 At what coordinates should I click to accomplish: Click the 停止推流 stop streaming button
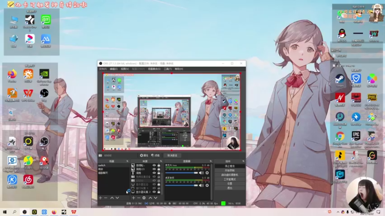coord(230,166)
